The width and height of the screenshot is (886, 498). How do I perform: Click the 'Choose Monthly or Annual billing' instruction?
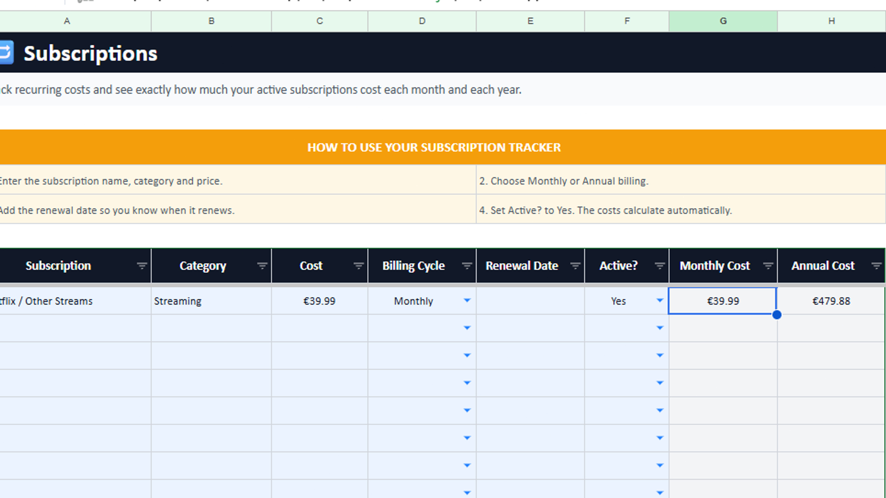[564, 181]
